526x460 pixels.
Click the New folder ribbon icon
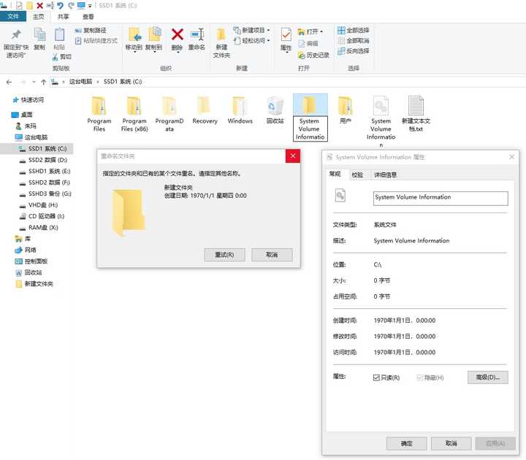point(221,35)
